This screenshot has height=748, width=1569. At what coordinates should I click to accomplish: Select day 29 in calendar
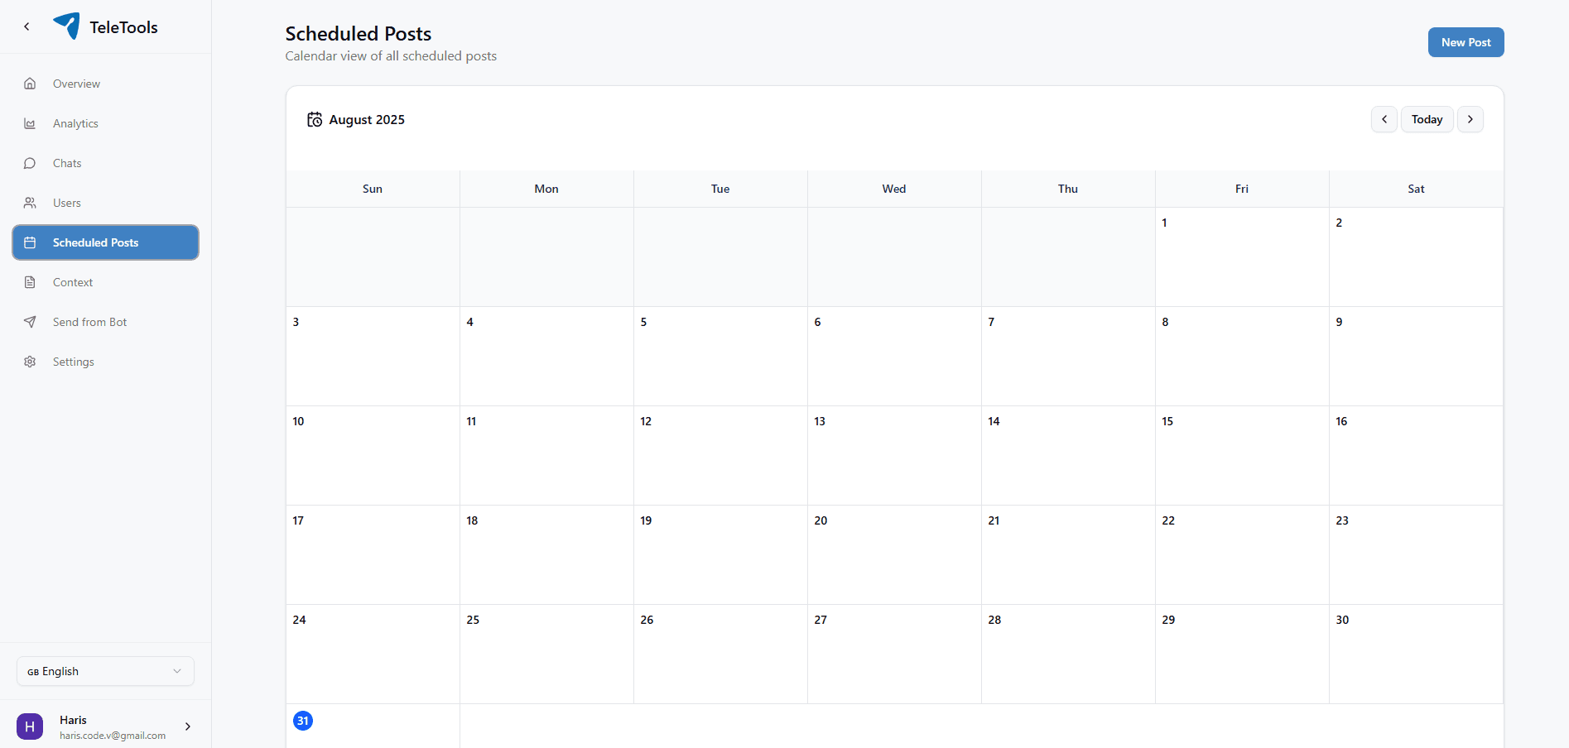pos(1242,654)
